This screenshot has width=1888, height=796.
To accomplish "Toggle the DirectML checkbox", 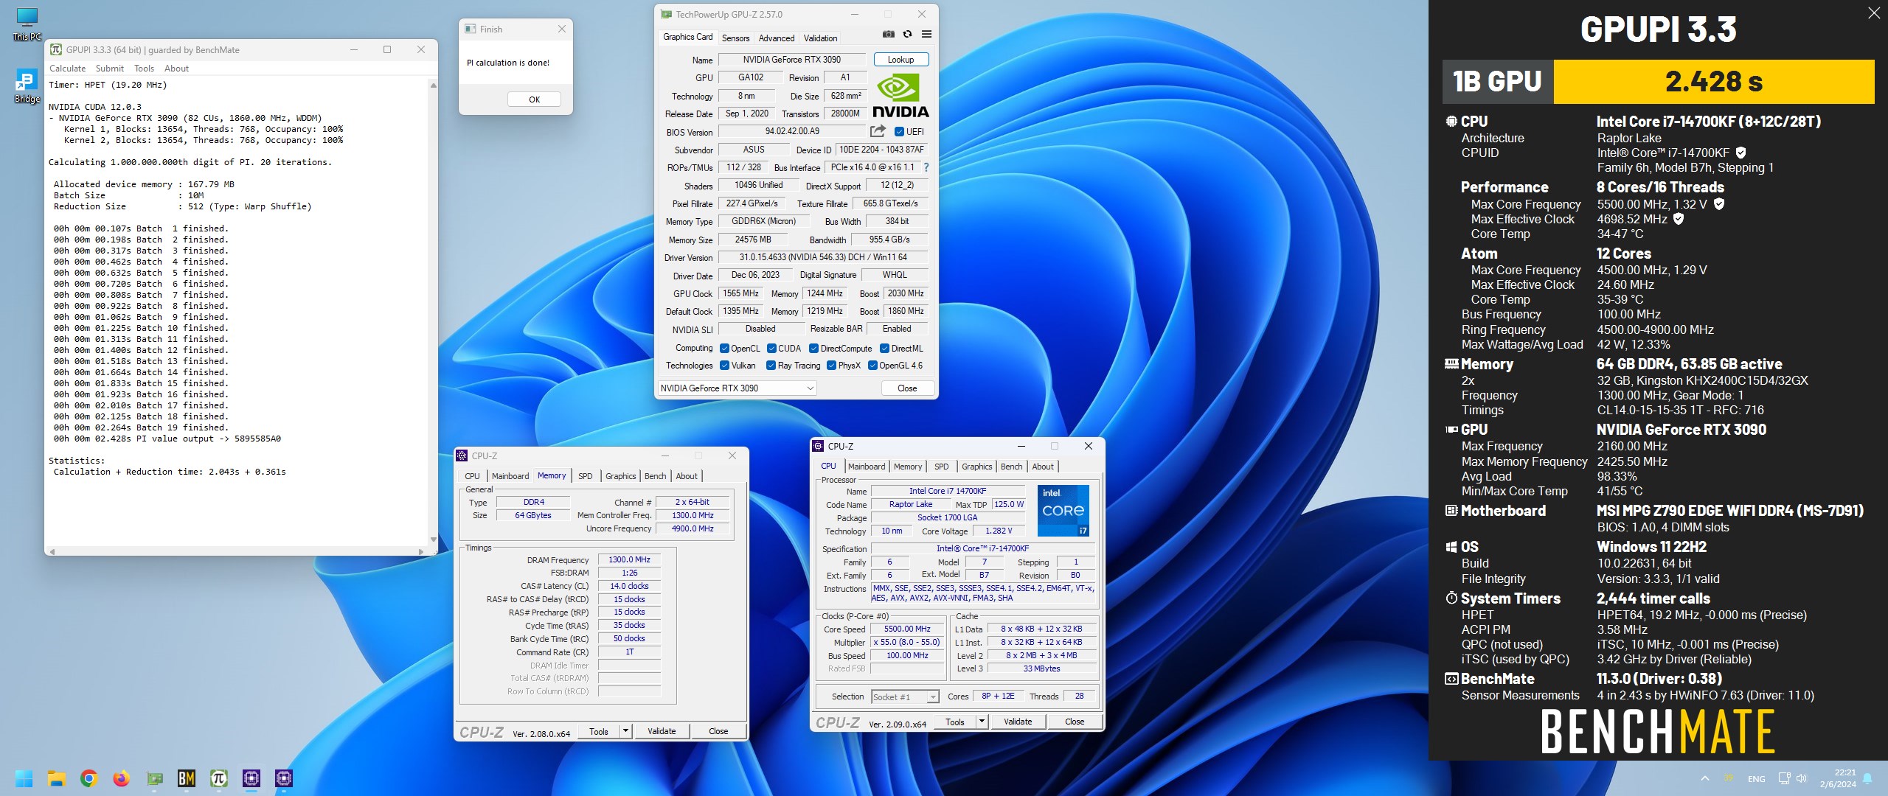I will click(x=884, y=349).
